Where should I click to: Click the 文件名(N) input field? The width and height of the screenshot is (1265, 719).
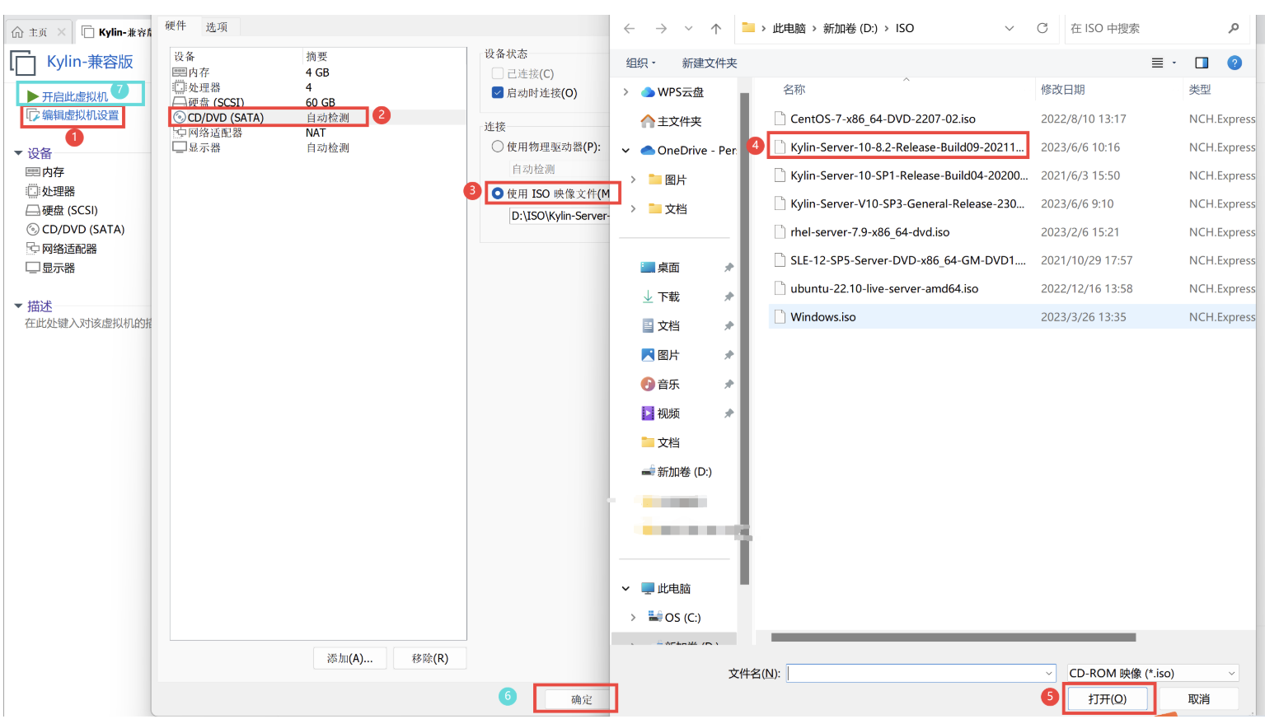tap(921, 673)
